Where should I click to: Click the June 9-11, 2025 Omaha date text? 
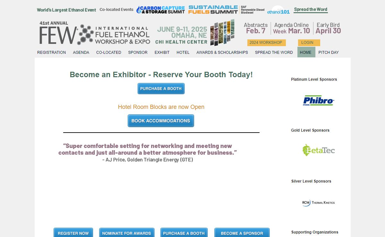tap(182, 32)
